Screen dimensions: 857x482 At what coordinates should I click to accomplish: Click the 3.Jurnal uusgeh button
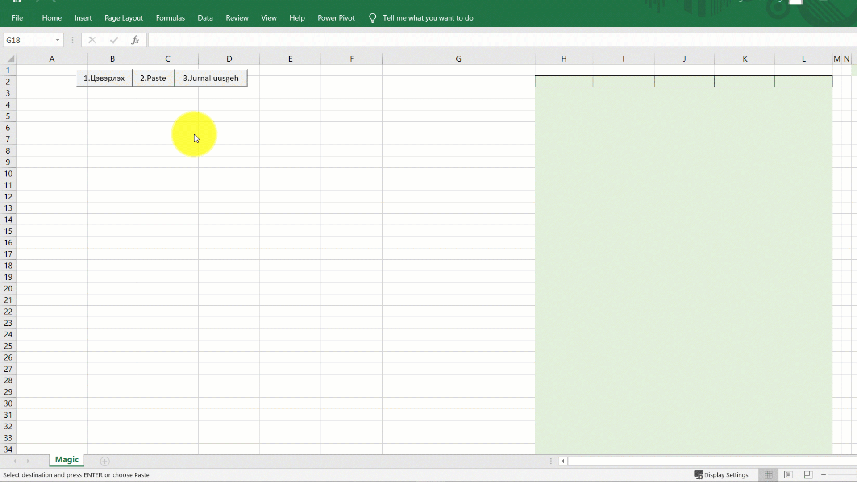tap(211, 78)
